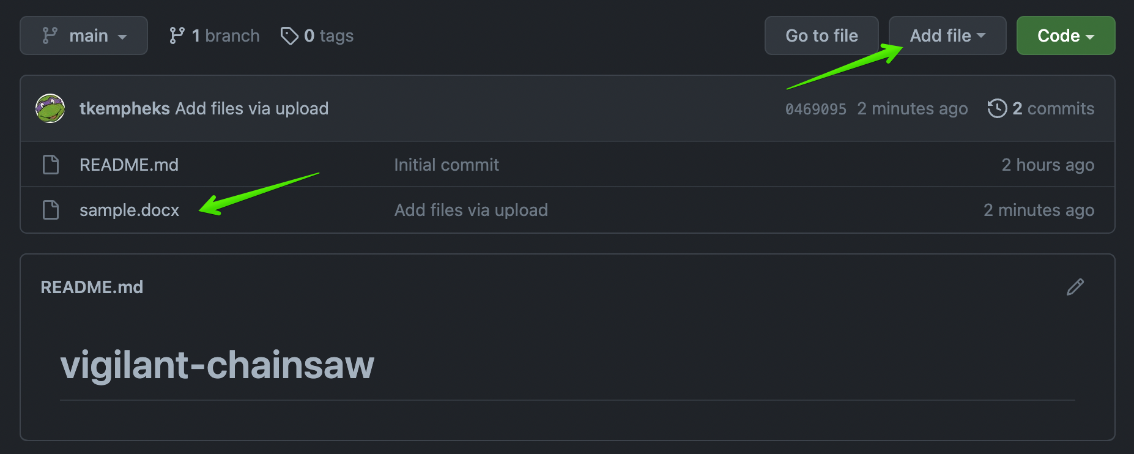Screen dimensions: 1134x454
Task: Click the turtle avatar of tkempheks
Action: point(50,108)
